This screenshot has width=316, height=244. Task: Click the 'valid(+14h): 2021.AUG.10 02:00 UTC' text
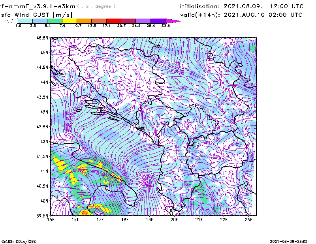241,15
